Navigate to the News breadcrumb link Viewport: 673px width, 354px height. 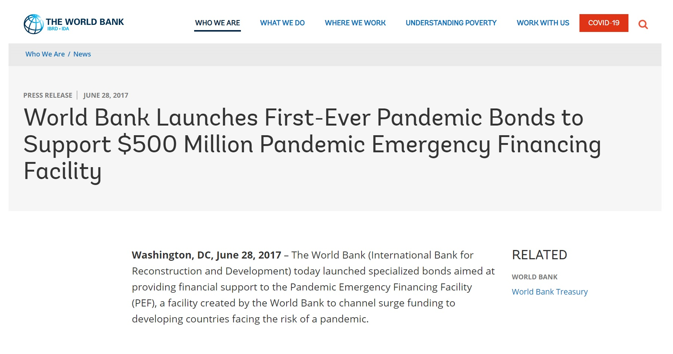[82, 54]
